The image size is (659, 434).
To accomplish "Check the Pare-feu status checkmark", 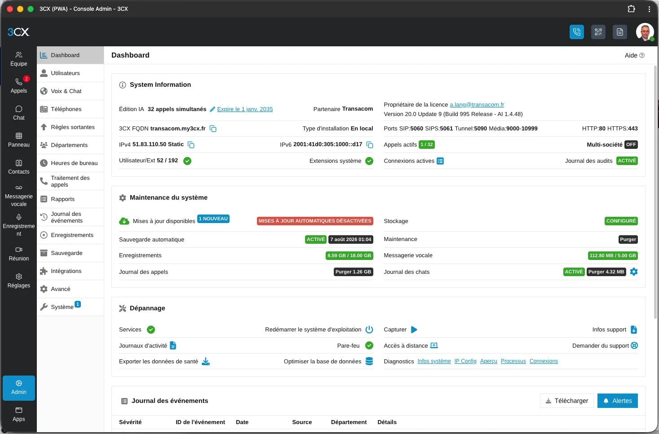I will 369,345.
